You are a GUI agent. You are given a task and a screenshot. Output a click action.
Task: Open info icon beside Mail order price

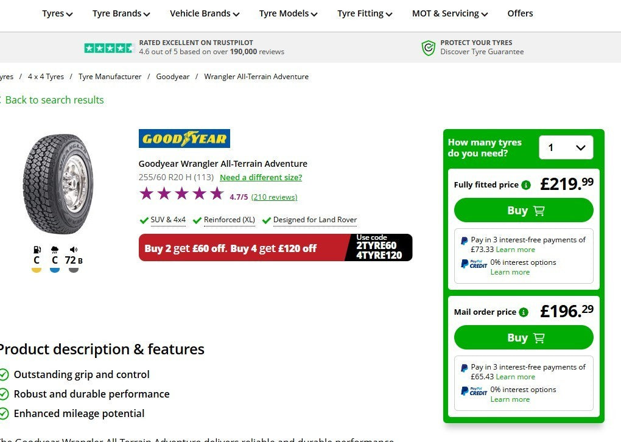point(524,312)
